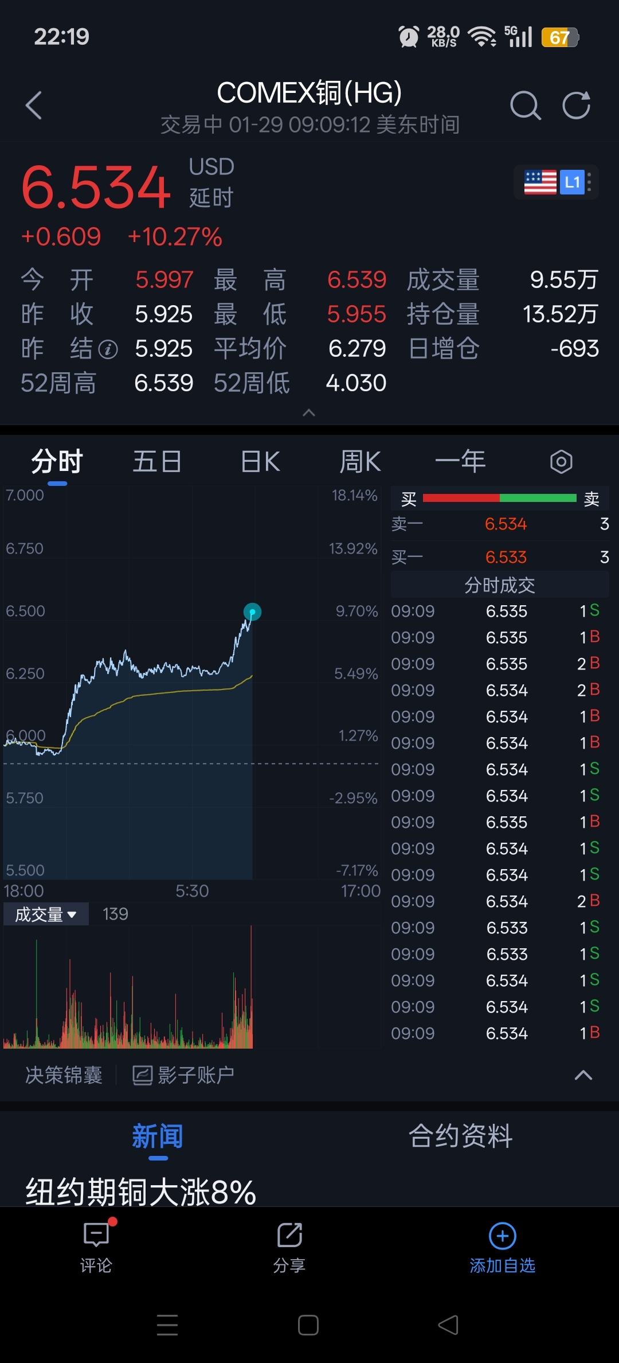The image size is (619, 1363).
Task: Tap the +0.609 price change value
Action: click(x=61, y=237)
